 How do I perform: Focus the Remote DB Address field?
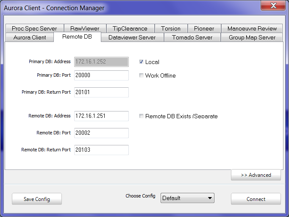[101, 116]
